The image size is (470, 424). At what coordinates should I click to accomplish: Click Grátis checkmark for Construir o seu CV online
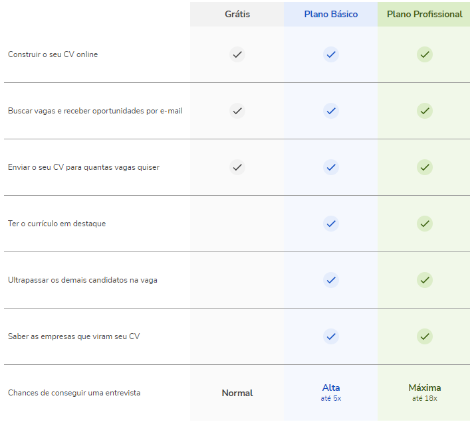pyautogui.click(x=237, y=54)
